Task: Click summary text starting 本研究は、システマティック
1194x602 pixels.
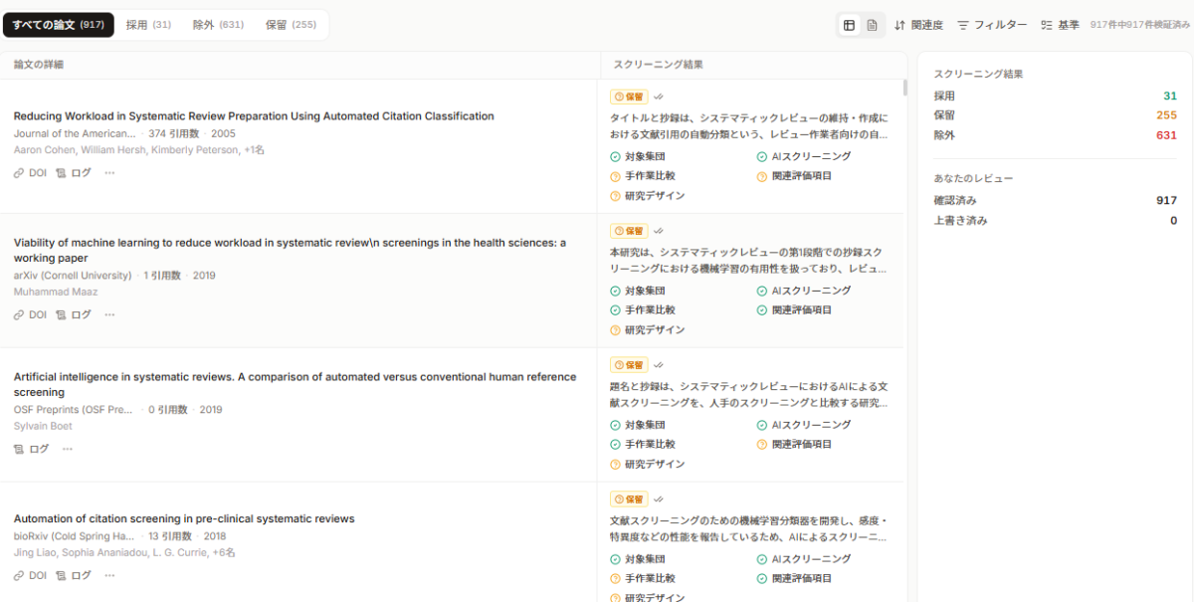Action: (x=750, y=261)
